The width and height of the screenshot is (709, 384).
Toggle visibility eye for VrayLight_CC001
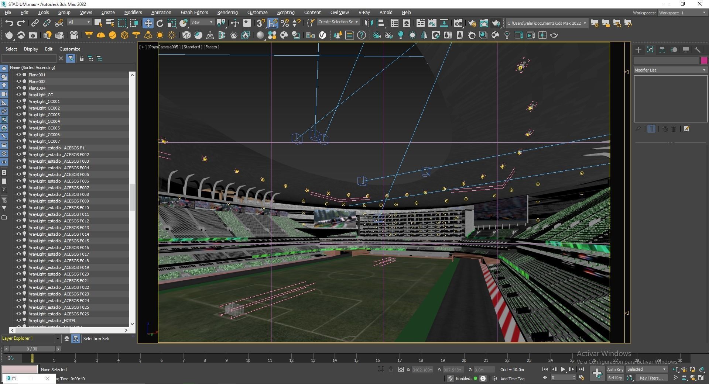[18, 101]
